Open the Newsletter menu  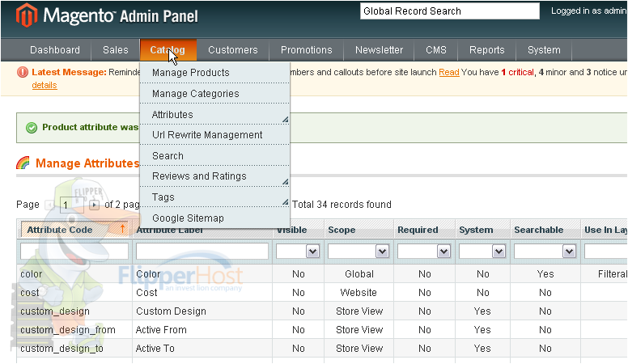point(379,50)
